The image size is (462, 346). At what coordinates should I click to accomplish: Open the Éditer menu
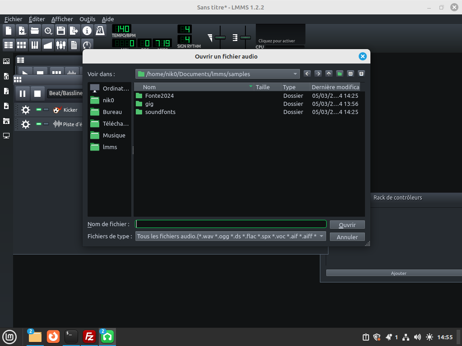click(x=37, y=19)
